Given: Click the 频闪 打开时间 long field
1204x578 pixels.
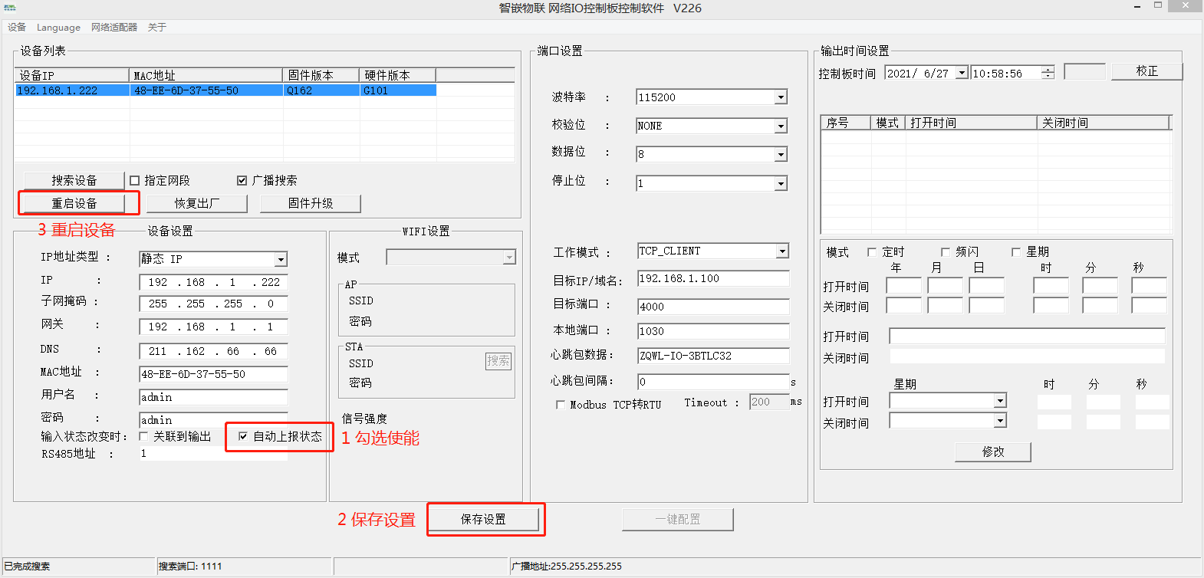Looking at the screenshot, I should click(1027, 336).
